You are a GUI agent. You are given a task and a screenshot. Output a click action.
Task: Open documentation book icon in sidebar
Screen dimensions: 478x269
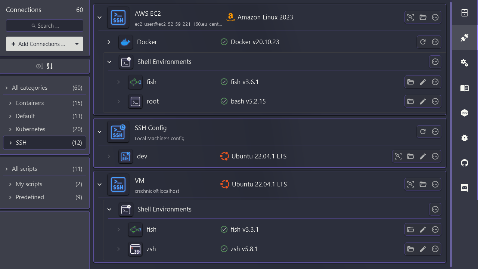(x=465, y=88)
